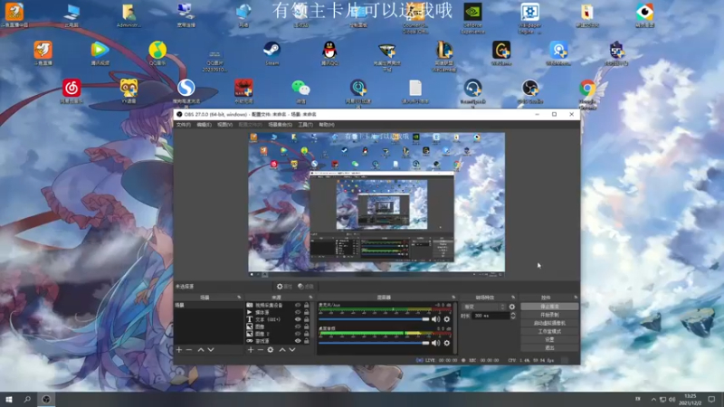Click the add scene plus button
Image resolution: width=724 pixels, height=407 pixels.
point(179,349)
